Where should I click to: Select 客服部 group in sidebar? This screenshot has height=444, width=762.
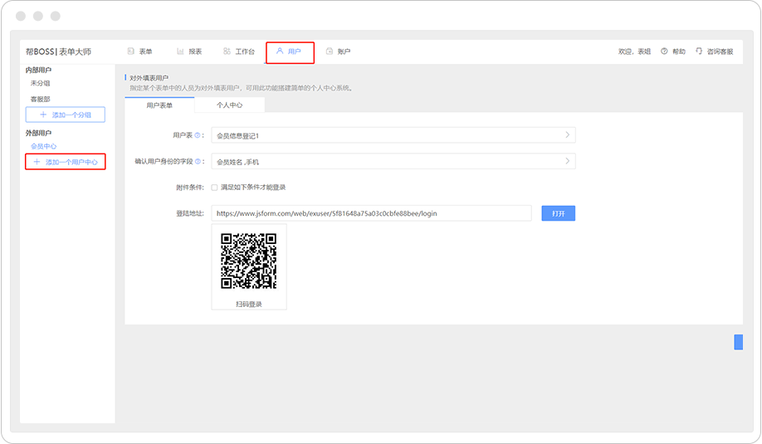(x=42, y=99)
